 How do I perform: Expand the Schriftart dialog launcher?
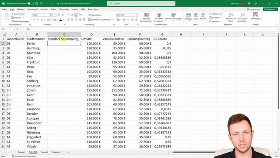[x=64, y=25]
